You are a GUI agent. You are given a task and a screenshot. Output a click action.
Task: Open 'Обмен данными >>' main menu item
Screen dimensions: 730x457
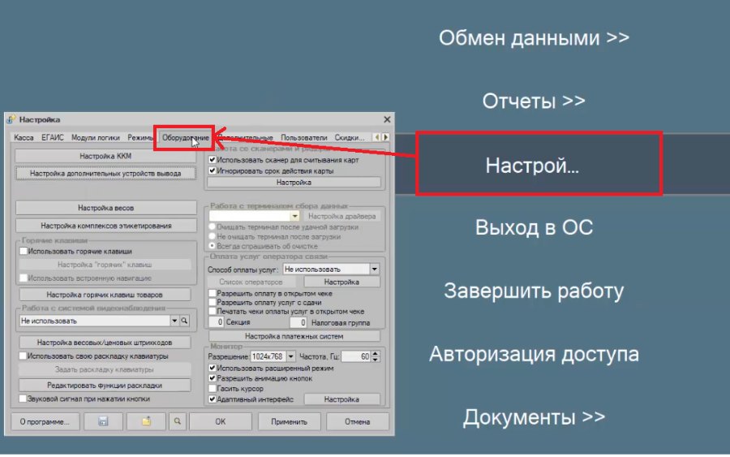tap(534, 37)
